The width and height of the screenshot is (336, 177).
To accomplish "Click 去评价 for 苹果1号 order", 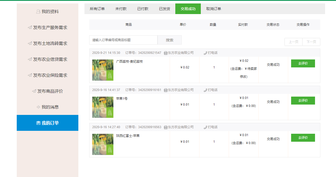I will [303, 101].
